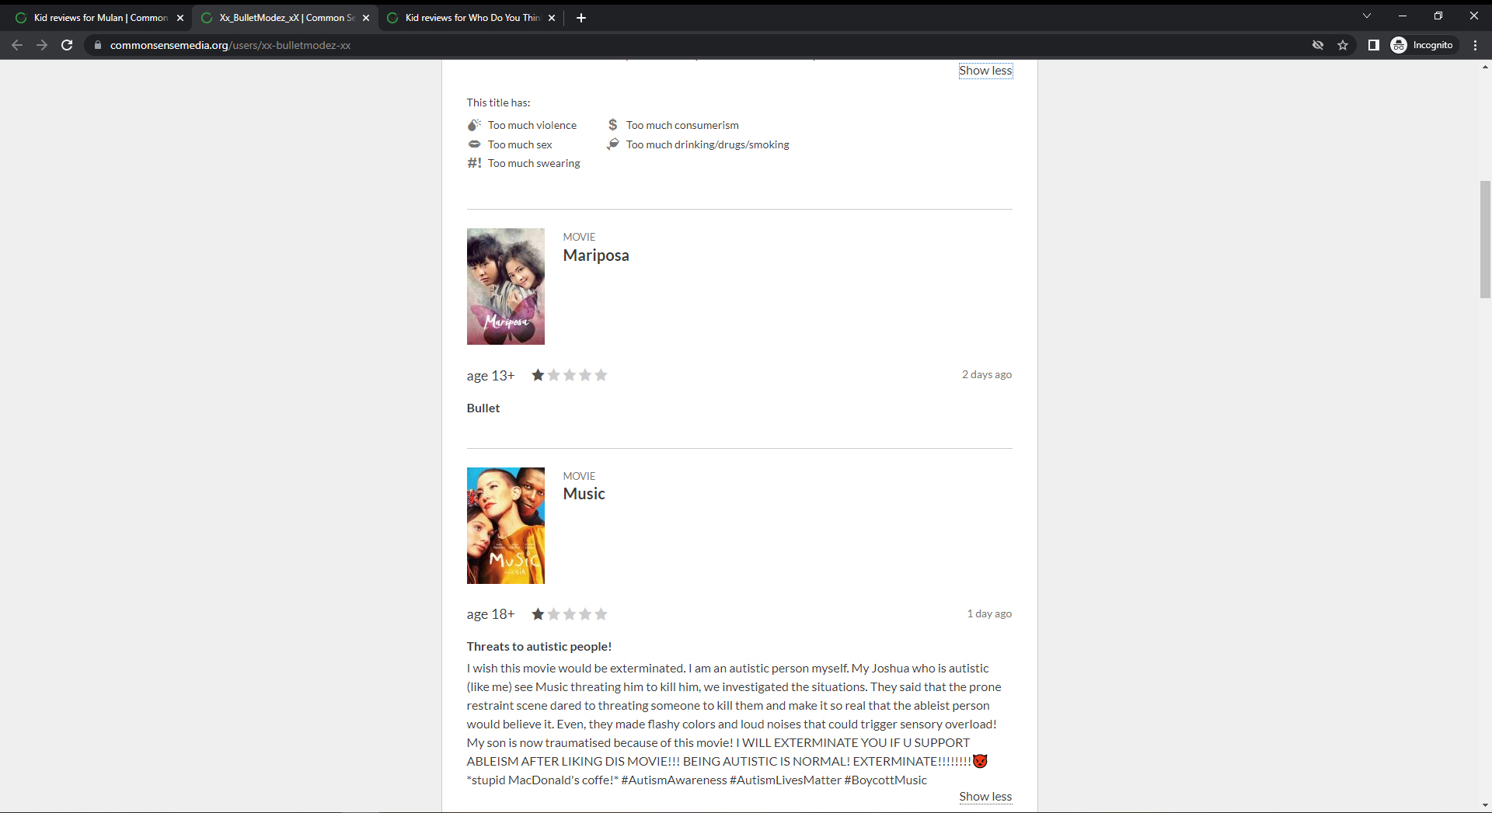
Task: Open the browser side panel icon
Action: click(1373, 45)
